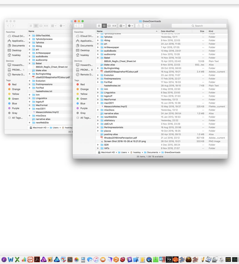Toggle column view in the Finder toolbar

[109, 26]
